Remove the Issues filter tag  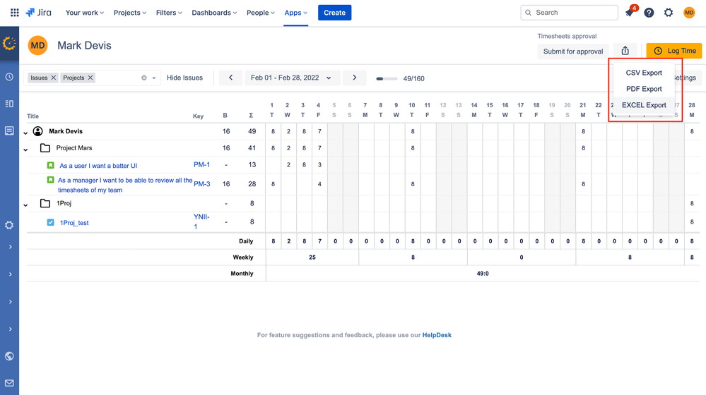[x=54, y=78]
